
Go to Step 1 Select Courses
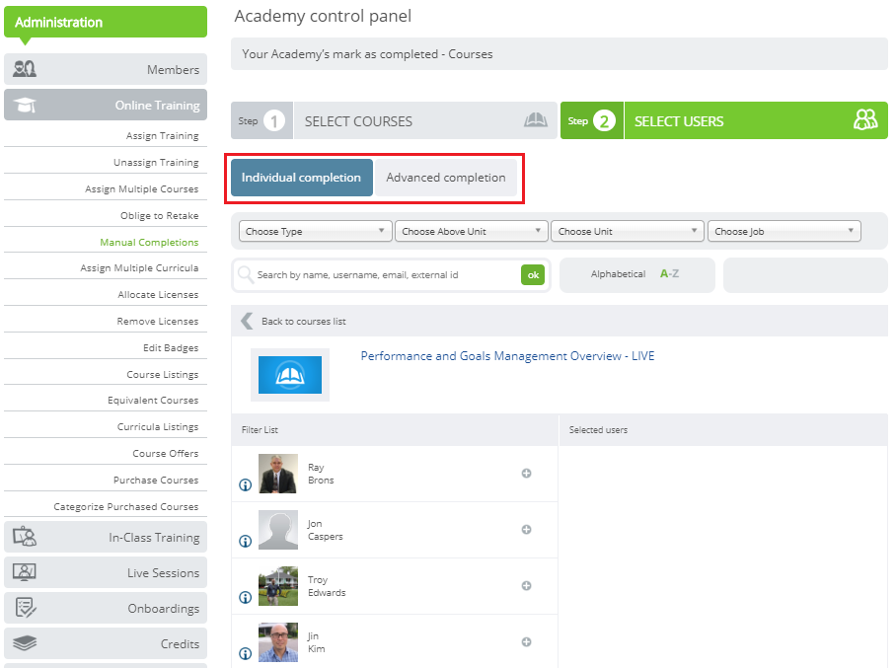click(x=394, y=120)
